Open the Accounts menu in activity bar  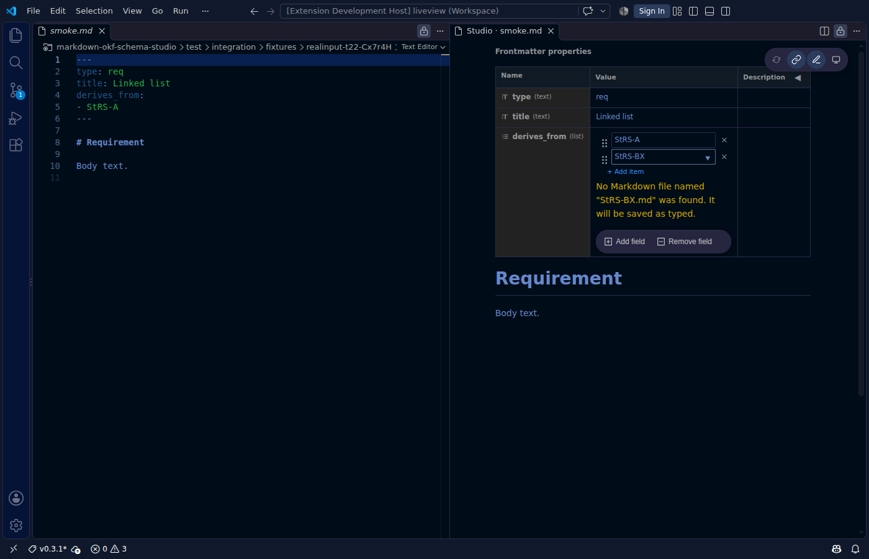(16, 498)
